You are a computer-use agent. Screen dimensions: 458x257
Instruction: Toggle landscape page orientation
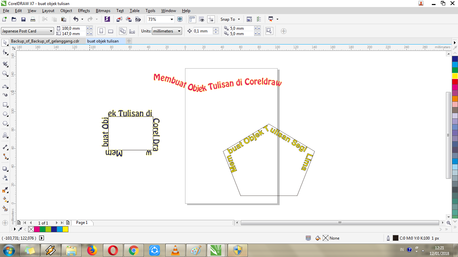coord(111,31)
